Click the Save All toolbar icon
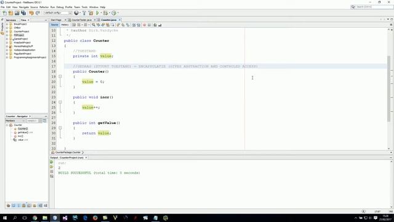The height and width of the screenshot is (222, 394). coord(23,13)
